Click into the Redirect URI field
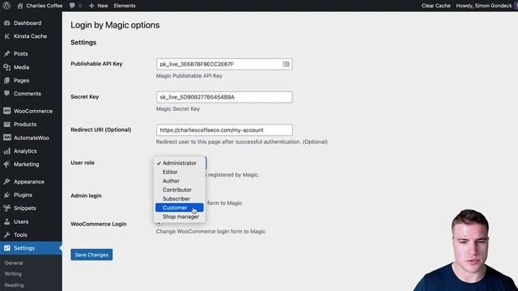The image size is (518, 291). pyautogui.click(x=224, y=130)
